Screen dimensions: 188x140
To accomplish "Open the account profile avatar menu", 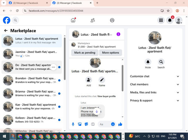I will [x=179, y=20].
